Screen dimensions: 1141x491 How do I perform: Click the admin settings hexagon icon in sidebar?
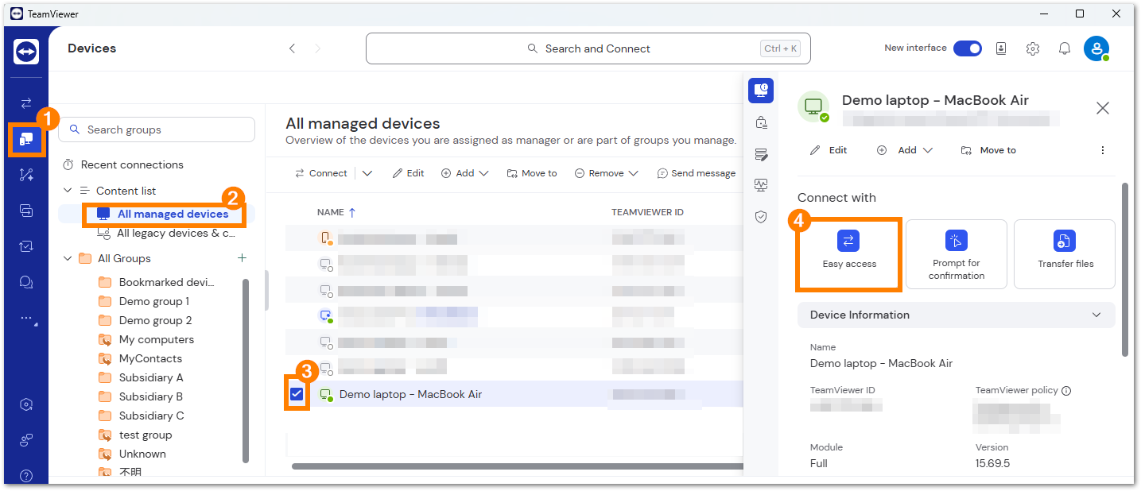click(x=26, y=404)
